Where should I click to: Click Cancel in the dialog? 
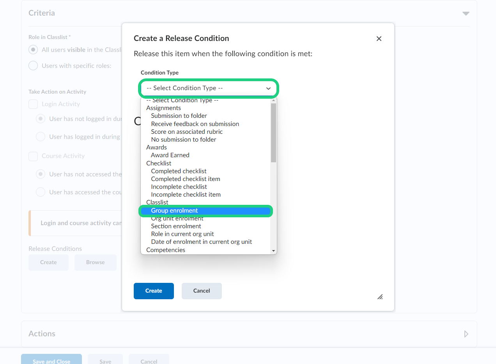[202, 291]
